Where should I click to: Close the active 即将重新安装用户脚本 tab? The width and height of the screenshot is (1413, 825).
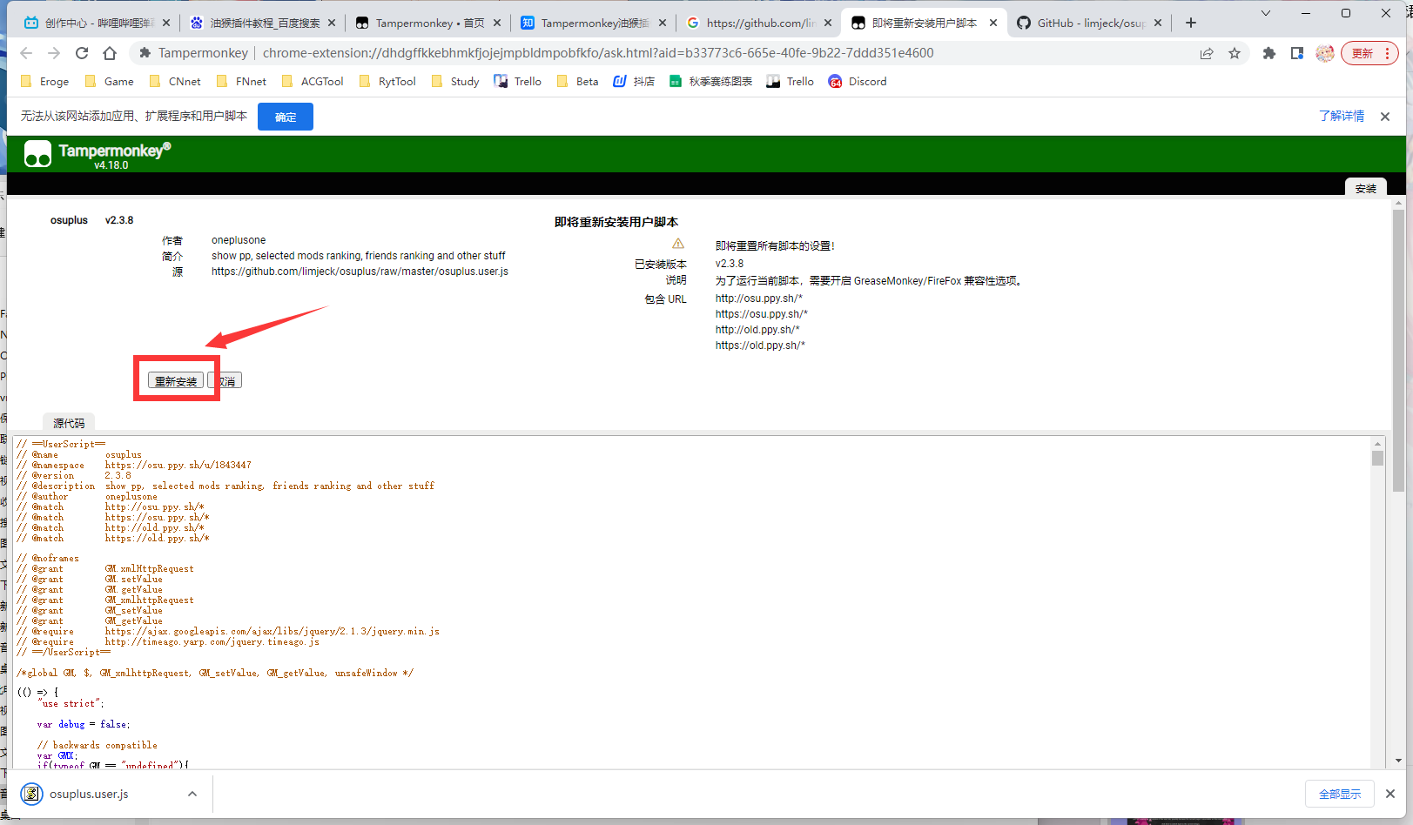point(993,23)
